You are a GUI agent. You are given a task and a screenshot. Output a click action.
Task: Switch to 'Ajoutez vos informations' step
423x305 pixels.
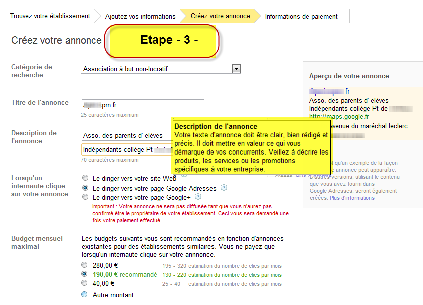pos(140,16)
